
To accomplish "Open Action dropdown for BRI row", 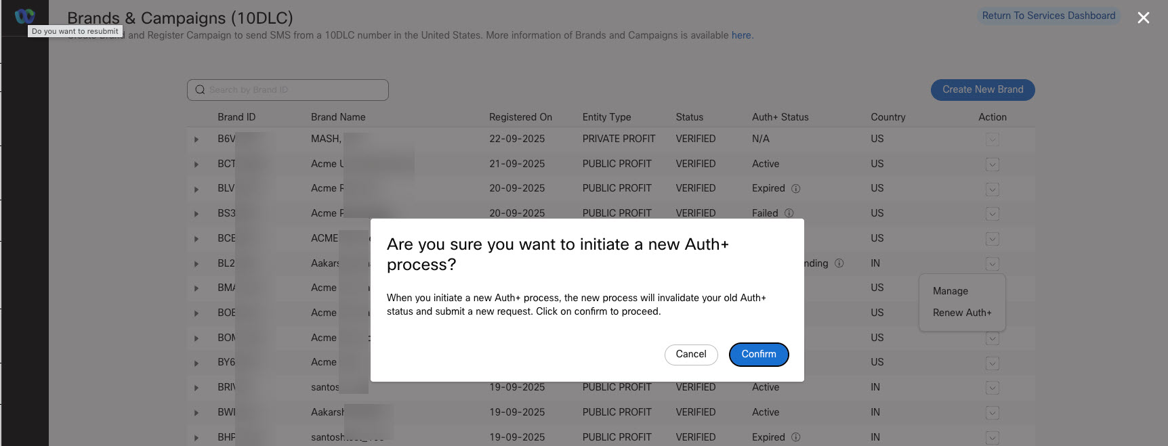I will 993,388.
